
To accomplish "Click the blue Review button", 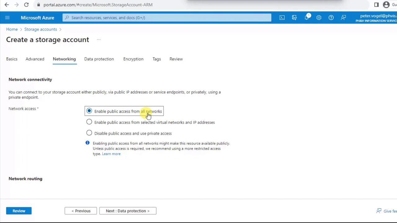I will 19,211.
